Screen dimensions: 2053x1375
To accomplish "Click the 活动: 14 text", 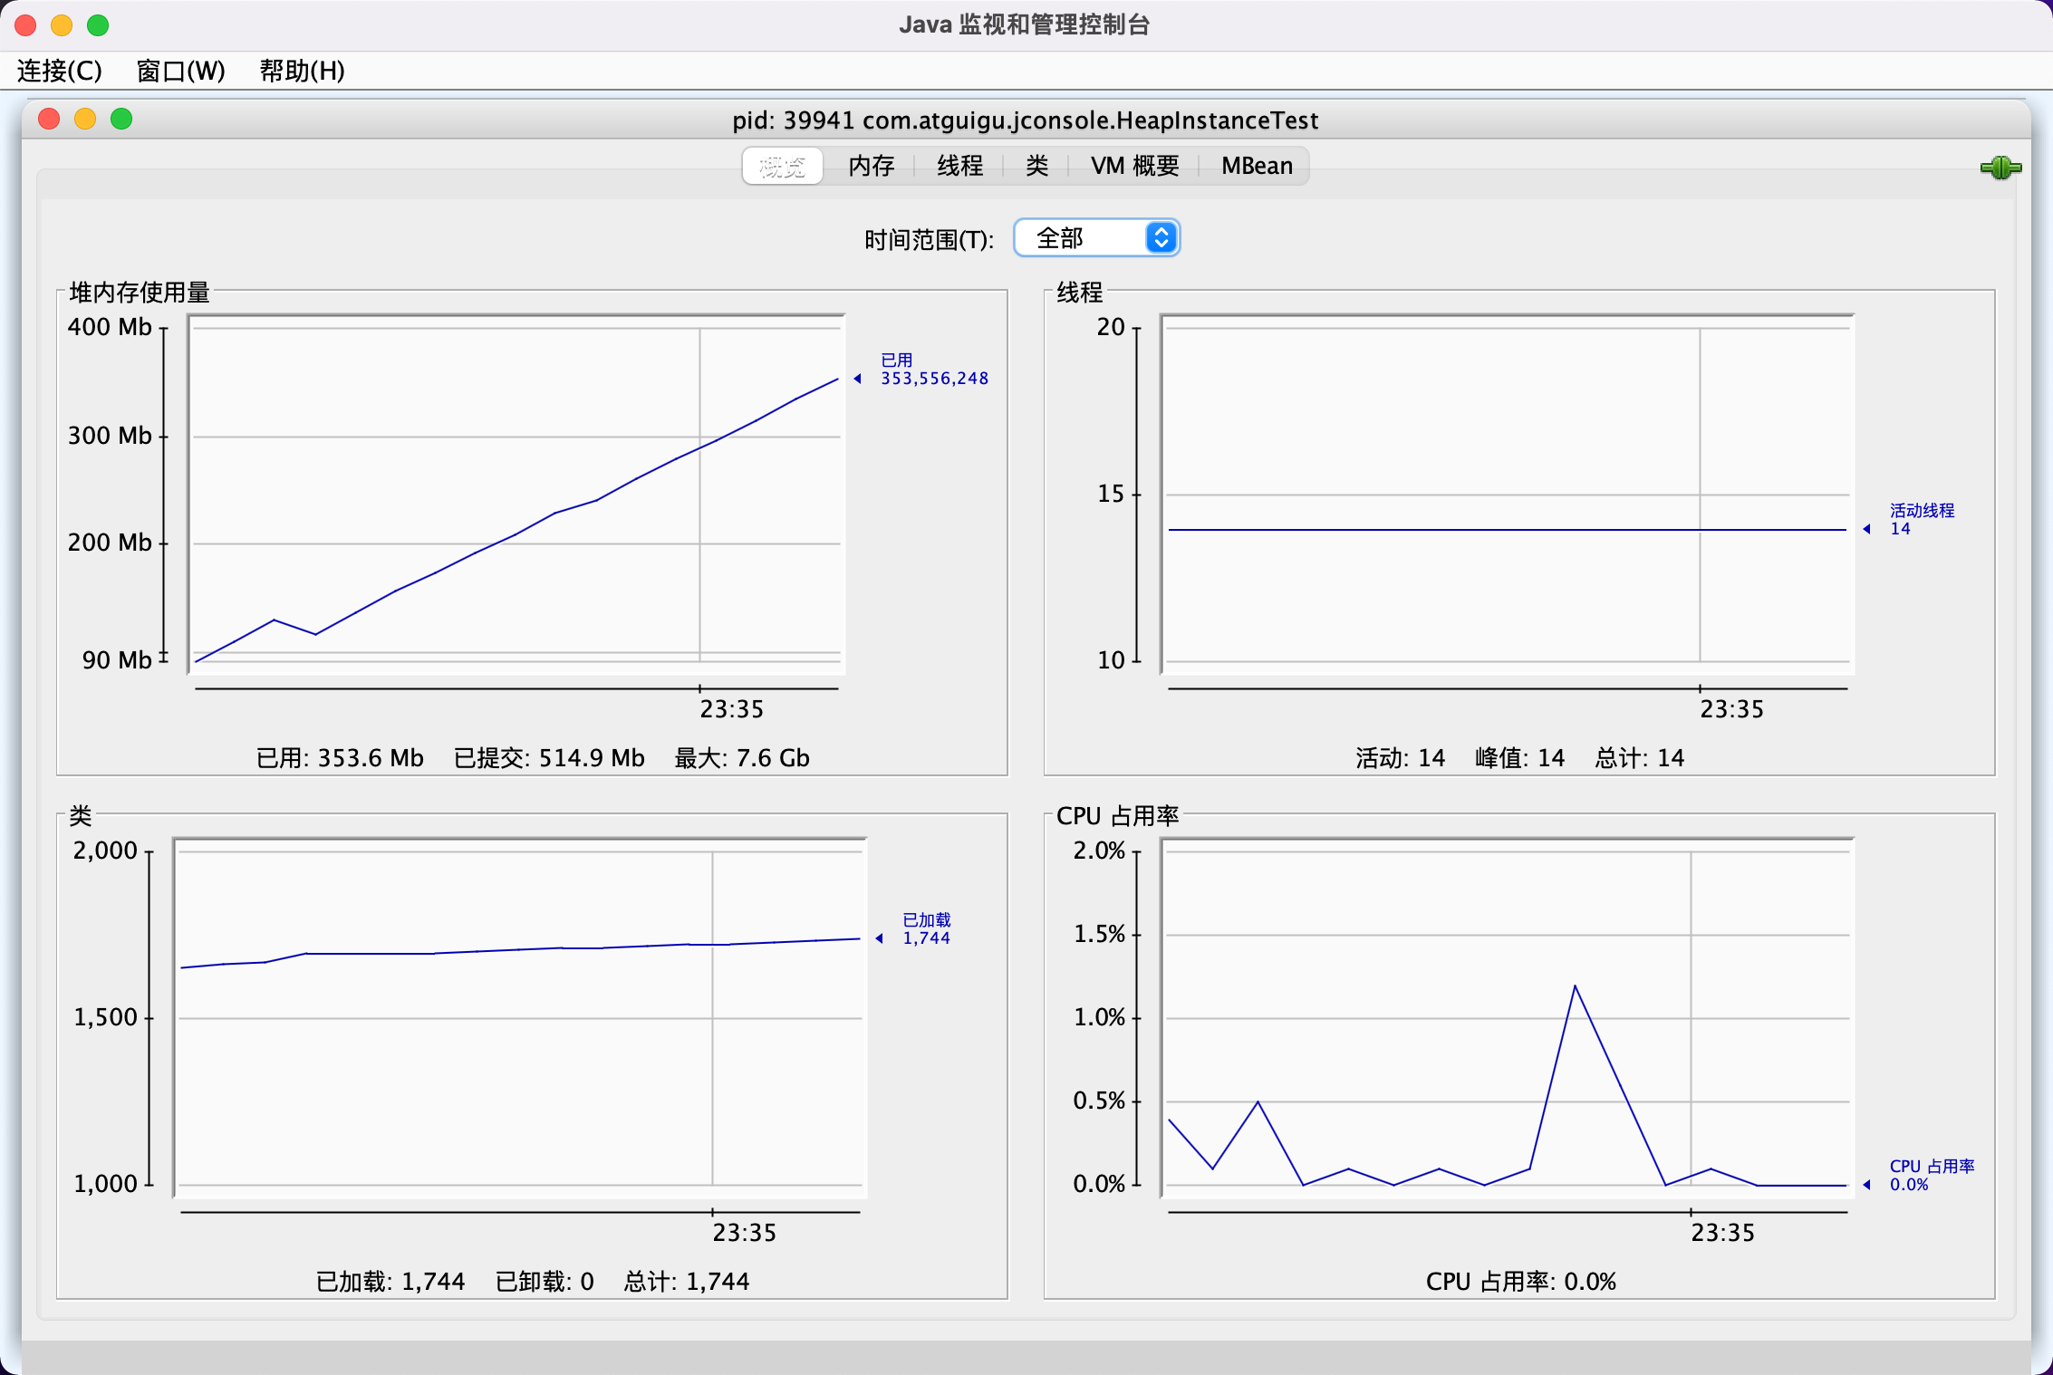I will [1401, 758].
